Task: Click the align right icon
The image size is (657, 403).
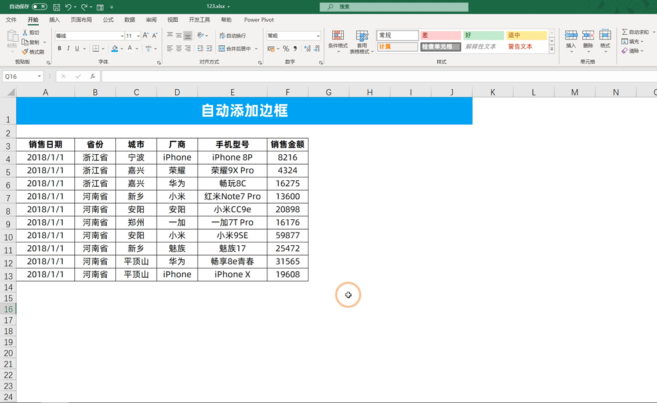Action: (188, 49)
